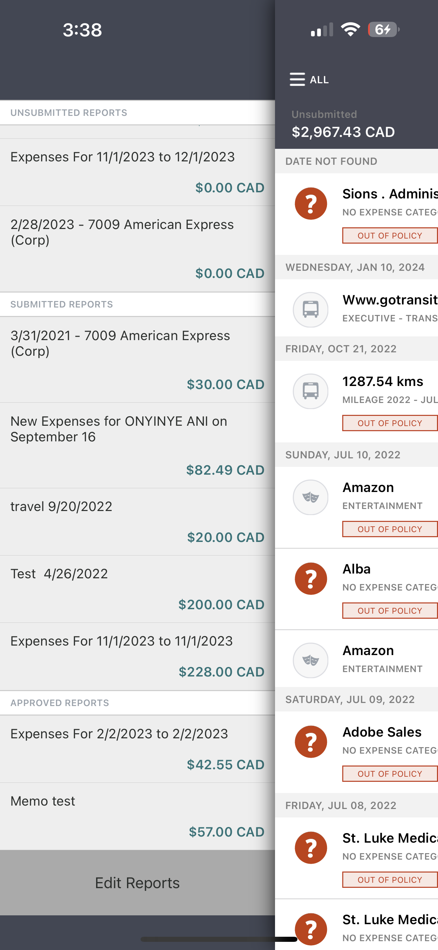This screenshot has width=438, height=950.
Task: Open report Expenses For 11/1/2023 to 12/1/2023
Action: click(138, 172)
